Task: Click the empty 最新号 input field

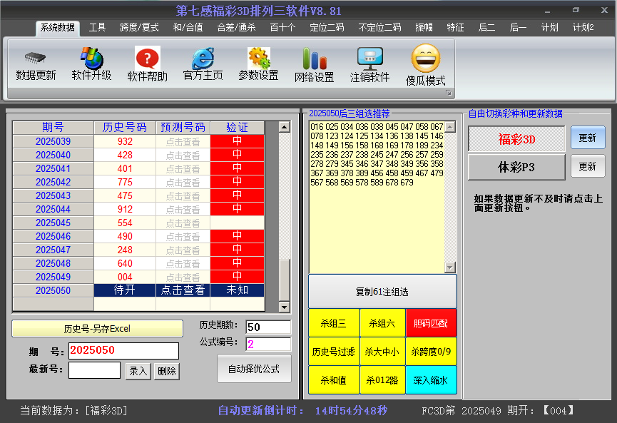Action: 94,370
